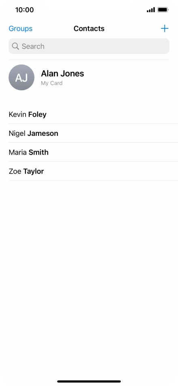View Zoe Taylor's contact details
Image resolution: width=178 pixels, height=386 pixels.
pos(93,171)
